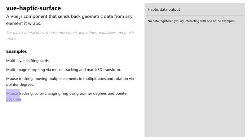Open the "Multi-layer shifting cards" example
The width and height of the screenshot is (248, 140).
(27, 61)
